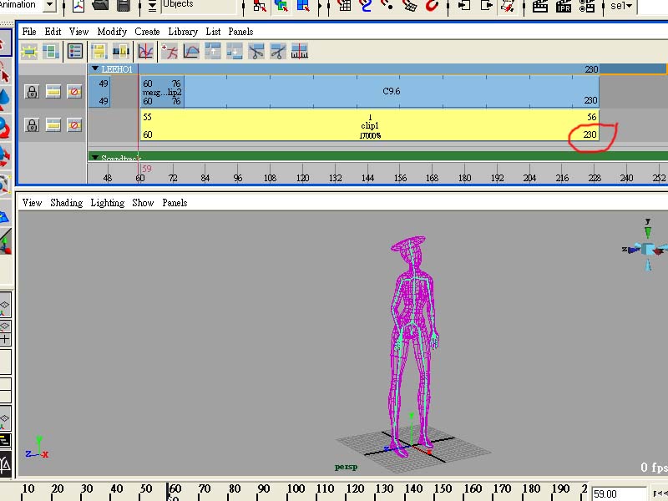Image resolution: width=668 pixels, height=501 pixels.
Task: Click the input connections icon
Action: [464, 6]
